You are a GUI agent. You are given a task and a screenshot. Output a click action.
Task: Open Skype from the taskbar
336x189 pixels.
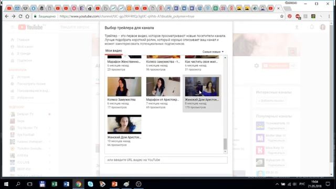click(90, 184)
